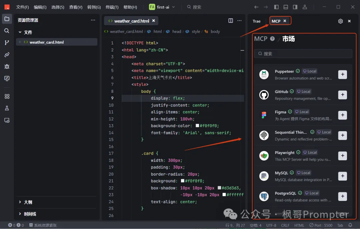360x229 pixels.
Task: Open MCP panel settings gear
Action: (x=340, y=21)
